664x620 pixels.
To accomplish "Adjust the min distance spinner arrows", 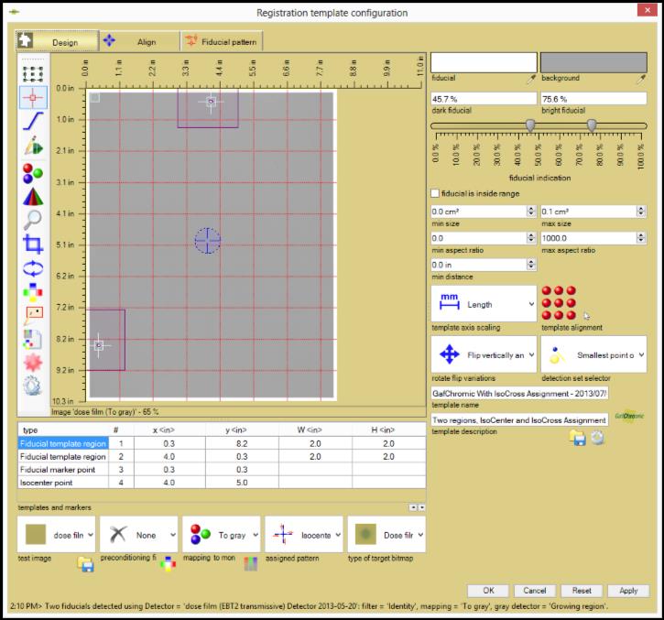I will (531, 265).
